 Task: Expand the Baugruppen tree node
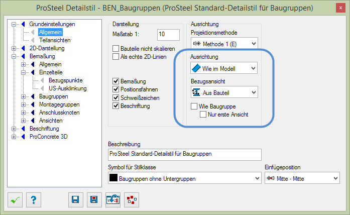coord(23,96)
